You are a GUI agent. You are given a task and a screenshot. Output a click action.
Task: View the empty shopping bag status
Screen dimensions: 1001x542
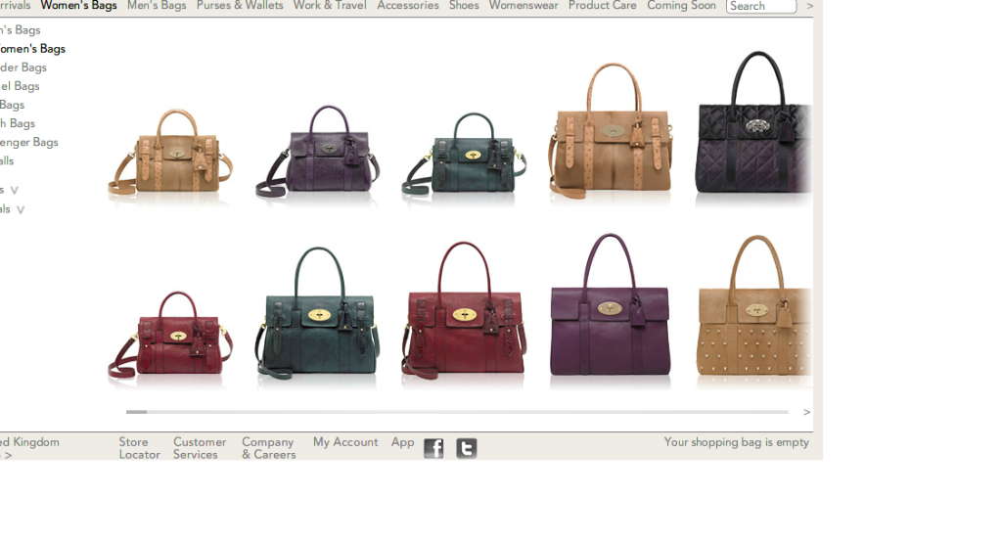click(736, 442)
